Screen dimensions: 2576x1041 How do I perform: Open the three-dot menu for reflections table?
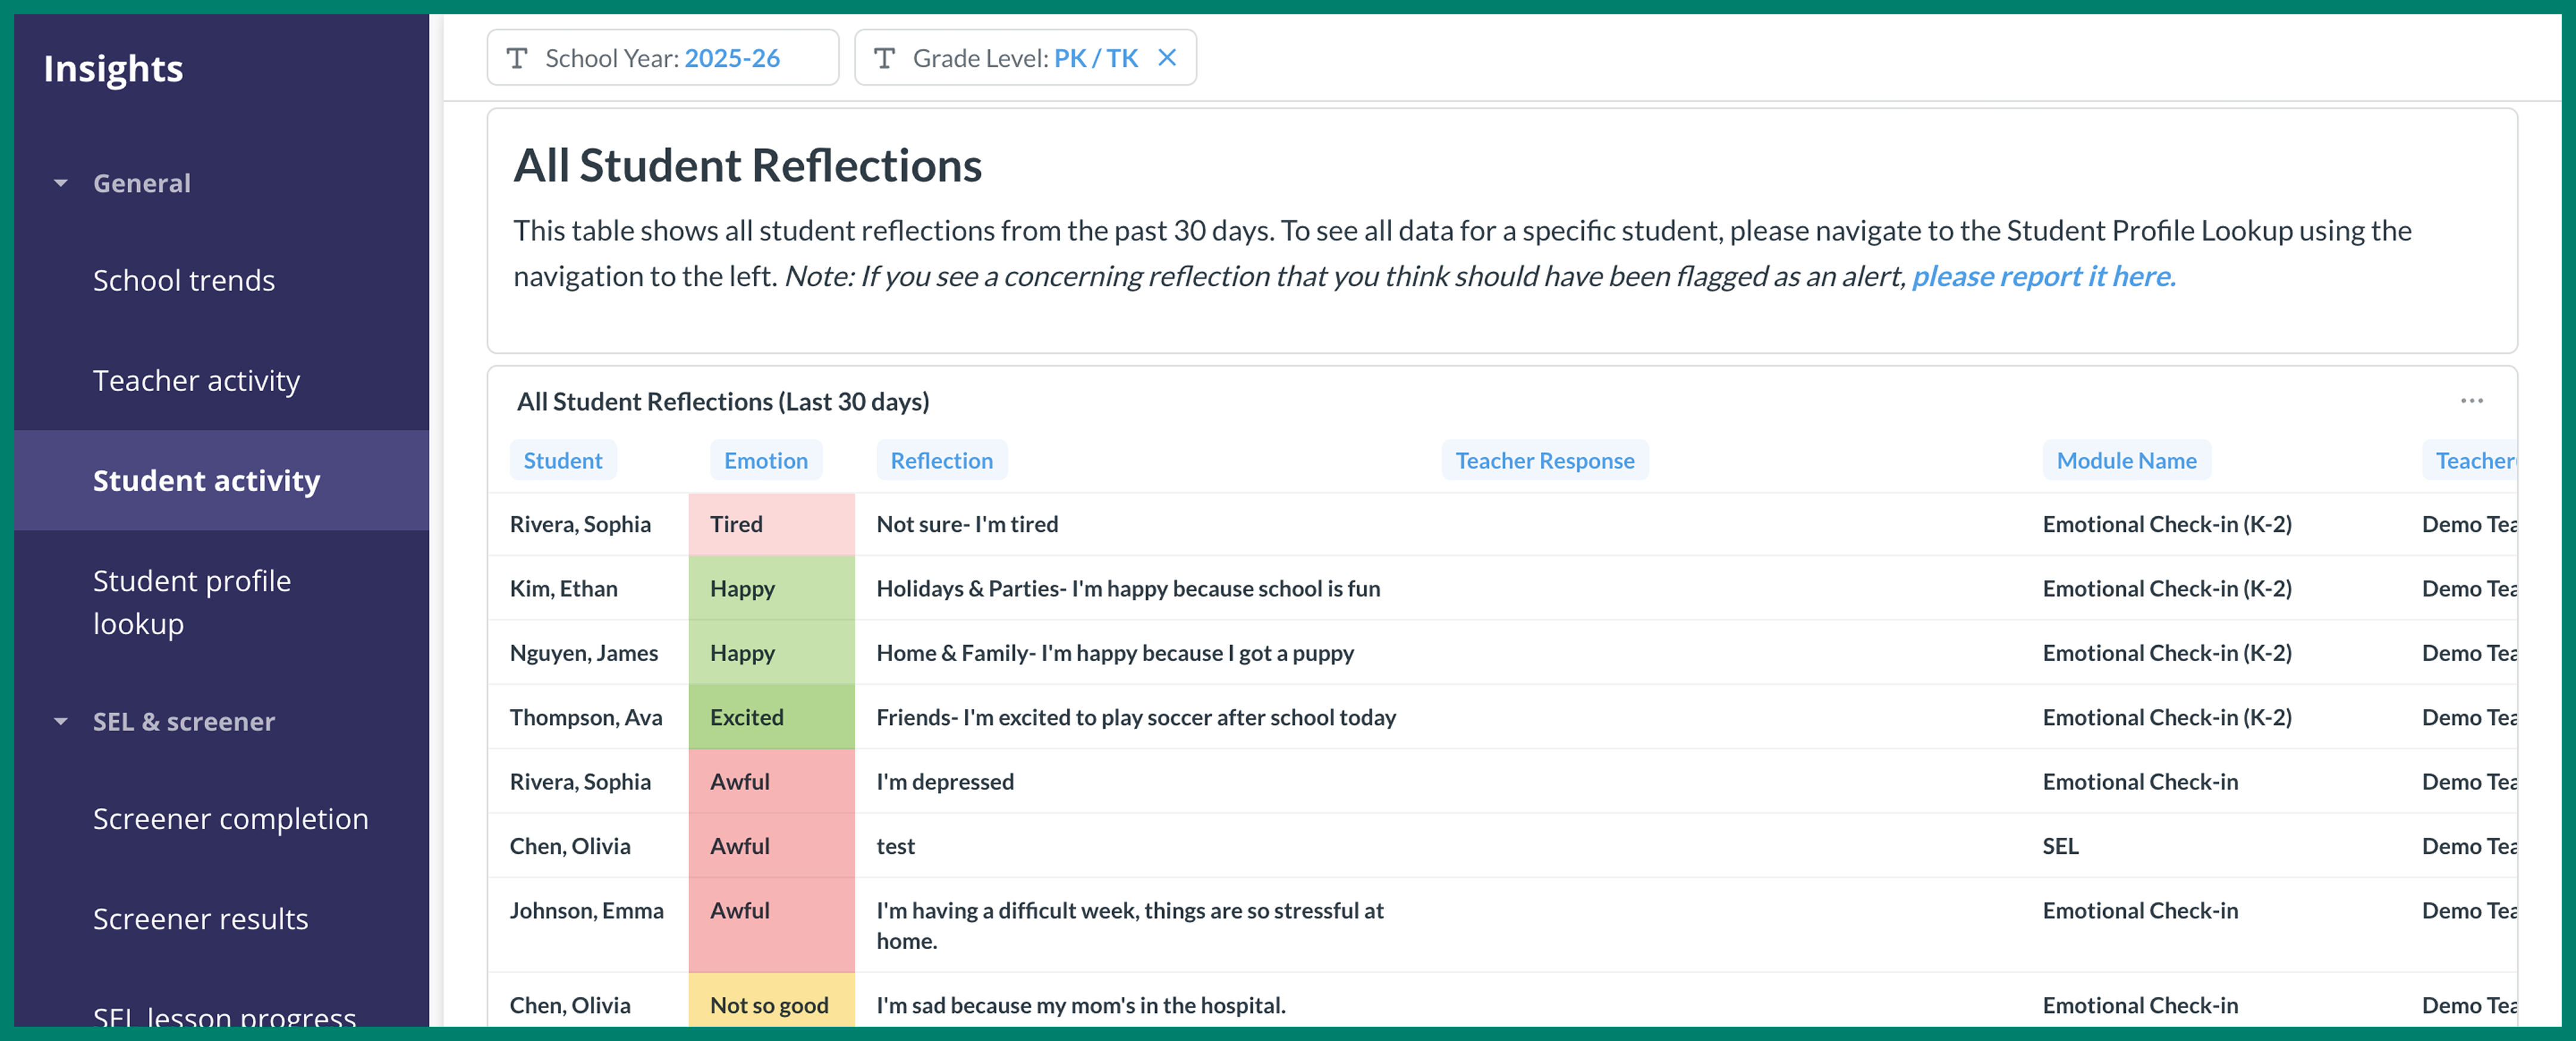2471,401
